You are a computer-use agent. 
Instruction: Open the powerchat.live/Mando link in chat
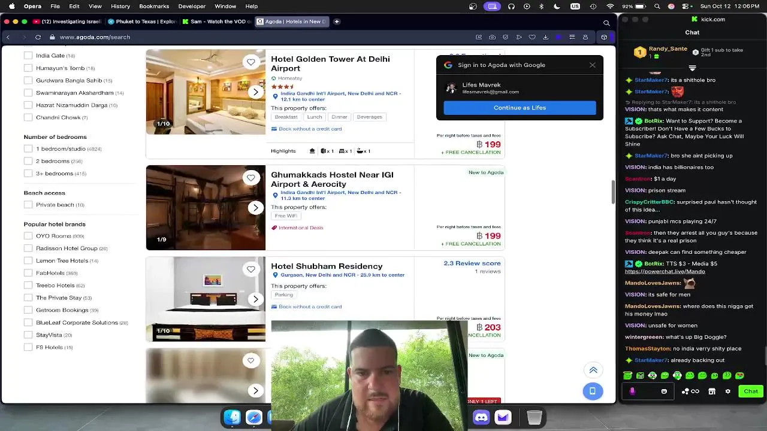click(665, 271)
